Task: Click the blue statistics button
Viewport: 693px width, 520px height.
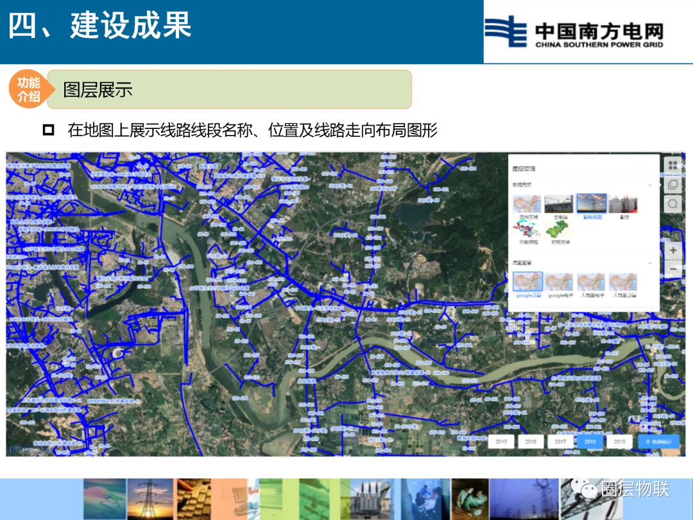Action: coord(658,441)
